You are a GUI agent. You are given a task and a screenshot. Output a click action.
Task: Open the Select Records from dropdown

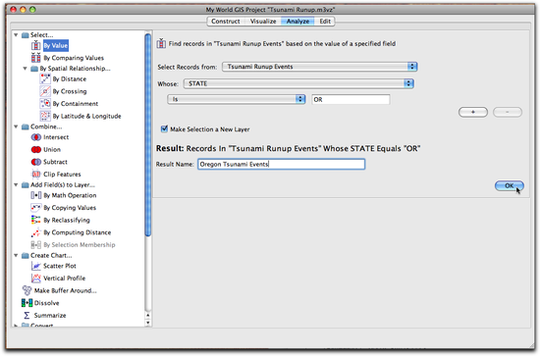coord(320,67)
